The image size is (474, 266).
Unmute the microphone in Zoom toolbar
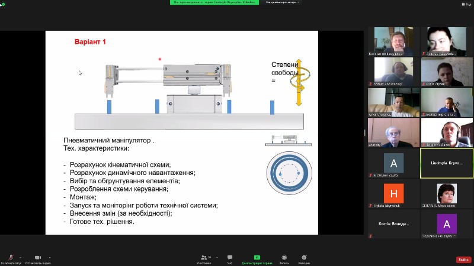pos(11,258)
